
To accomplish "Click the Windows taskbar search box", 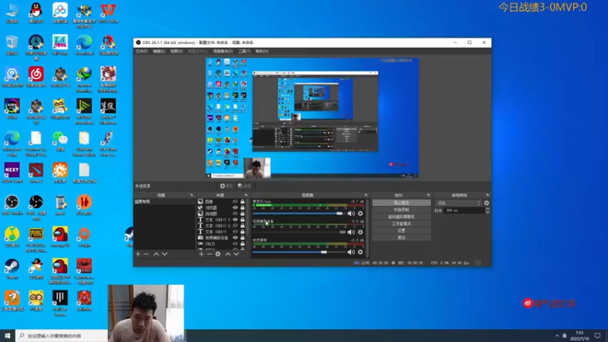I will (x=62, y=336).
